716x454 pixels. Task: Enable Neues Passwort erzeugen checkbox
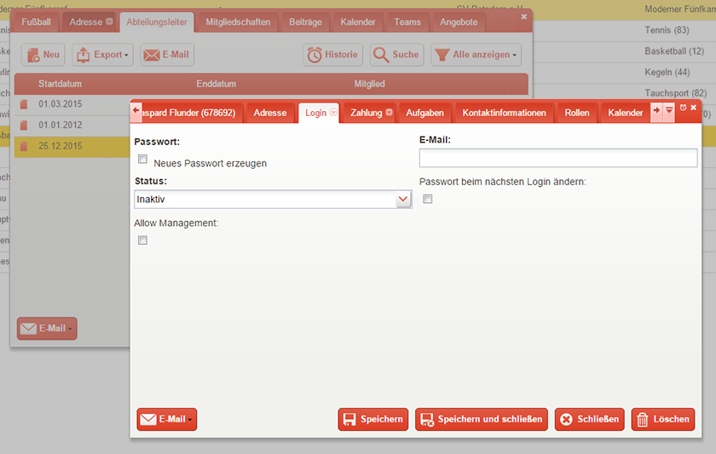142,159
